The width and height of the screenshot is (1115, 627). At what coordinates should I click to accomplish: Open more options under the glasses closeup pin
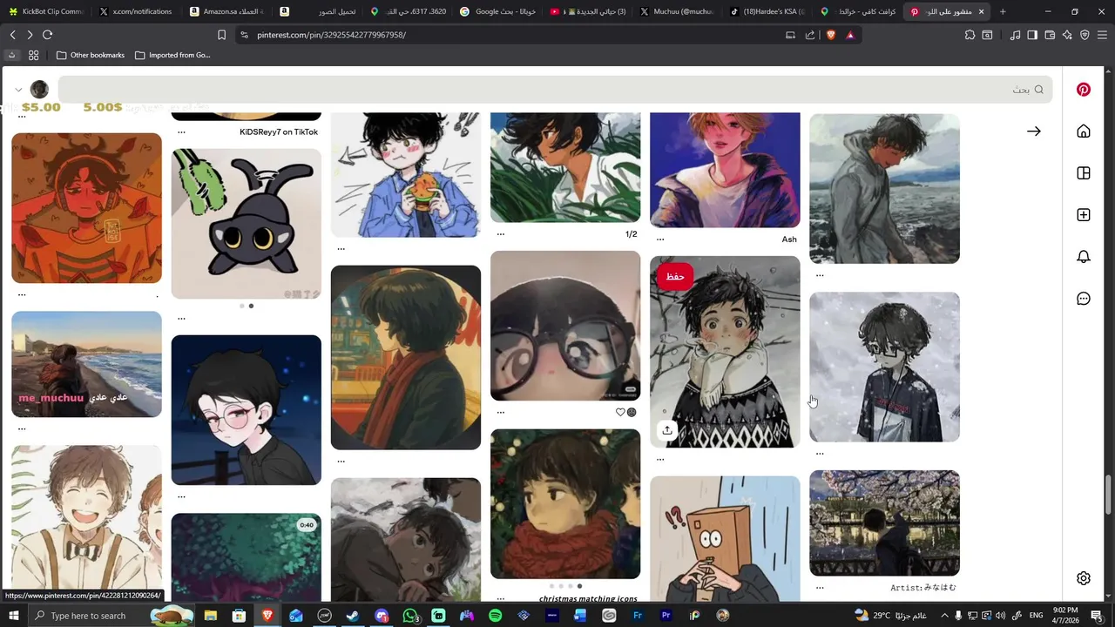click(x=500, y=413)
